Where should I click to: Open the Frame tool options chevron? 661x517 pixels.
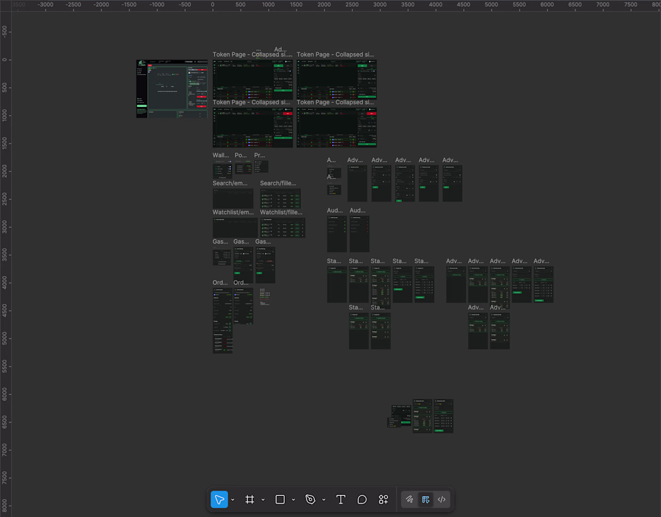click(x=263, y=500)
